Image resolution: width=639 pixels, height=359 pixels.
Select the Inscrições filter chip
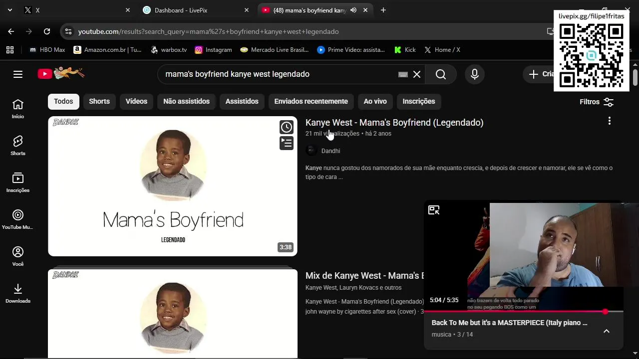419,101
